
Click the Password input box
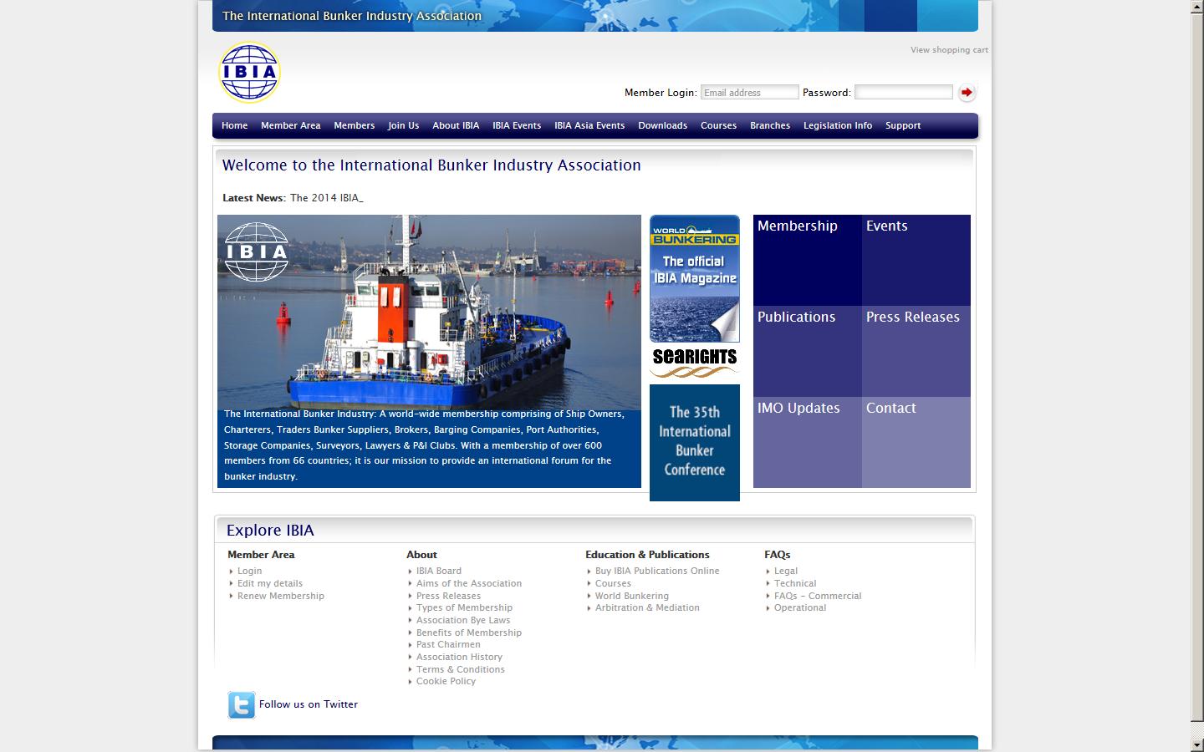903,92
